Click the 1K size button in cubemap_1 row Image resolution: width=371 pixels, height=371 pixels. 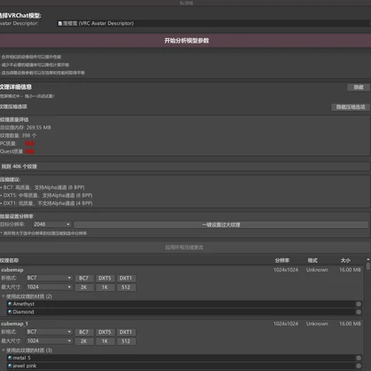(x=105, y=341)
